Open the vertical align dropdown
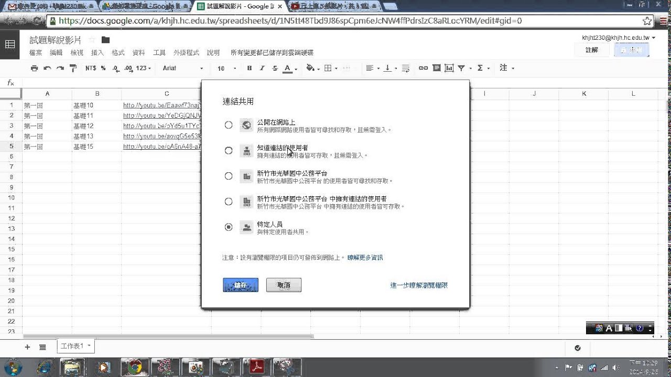This screenshot has width=671, height=377. [390, 68]
